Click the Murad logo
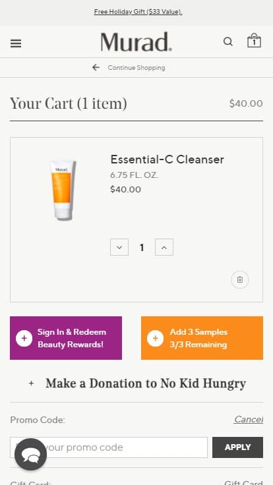 136,42
